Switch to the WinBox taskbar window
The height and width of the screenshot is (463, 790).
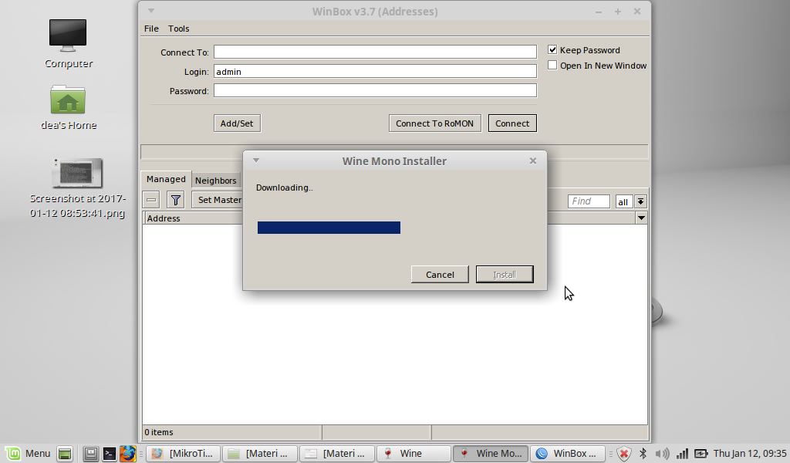(567, 454)
